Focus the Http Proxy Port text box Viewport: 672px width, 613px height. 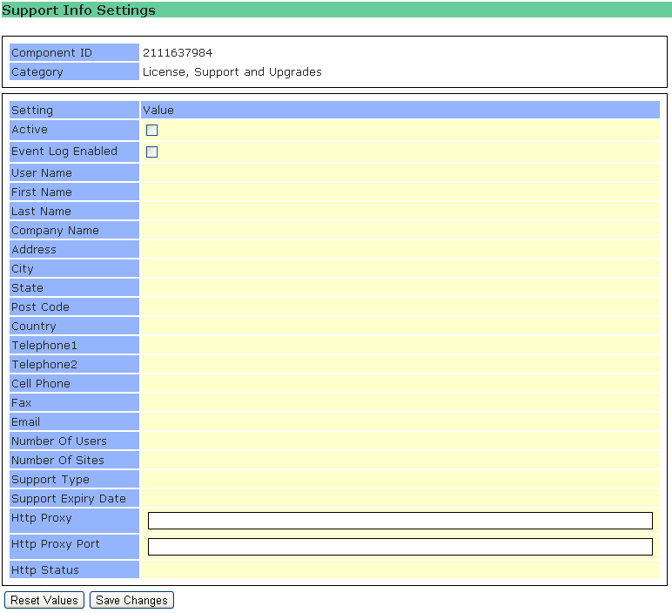tap(400, 547)
